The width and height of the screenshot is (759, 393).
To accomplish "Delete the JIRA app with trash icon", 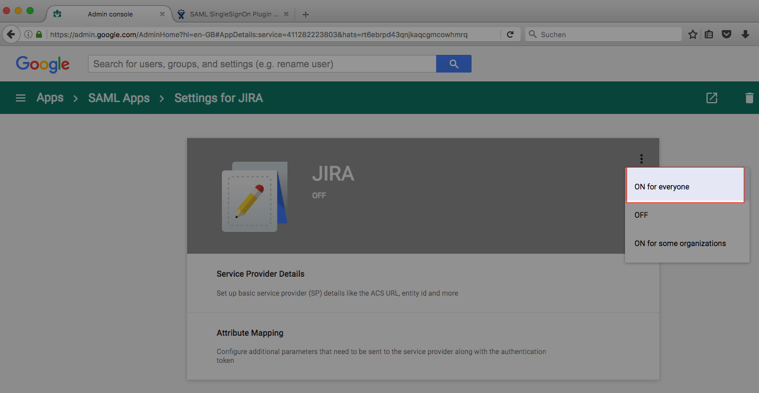I will [749, 98].
